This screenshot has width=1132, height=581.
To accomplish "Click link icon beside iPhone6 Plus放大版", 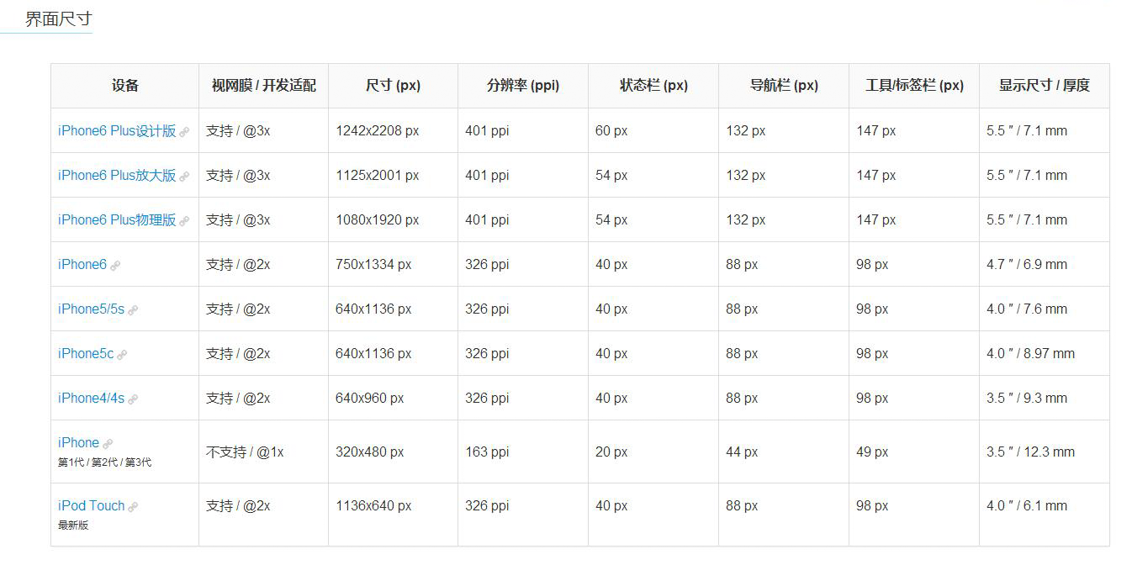I will (184, 177).
